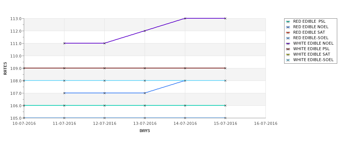Click the RED EDIBLE SAT legend marker
The image size is (357, 157).
pyautogui.click(x=288, y=33)
